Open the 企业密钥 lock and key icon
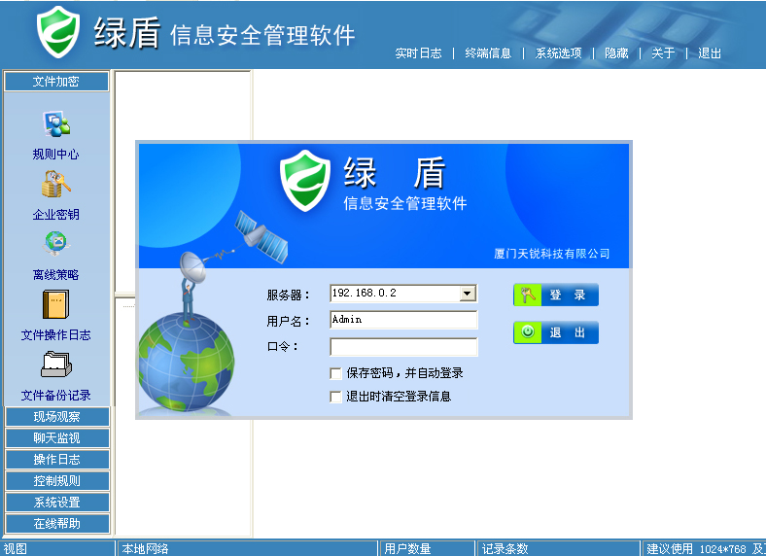Image resolution: width=766 pixels, height=556 pixels. click(x=56, y=184)
